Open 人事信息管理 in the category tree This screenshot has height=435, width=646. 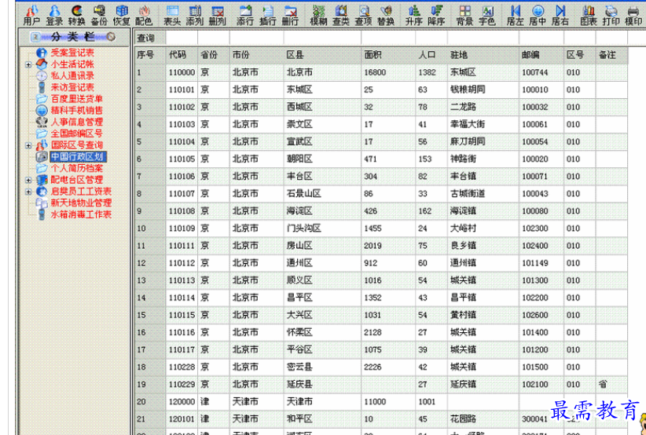point(76,122)
